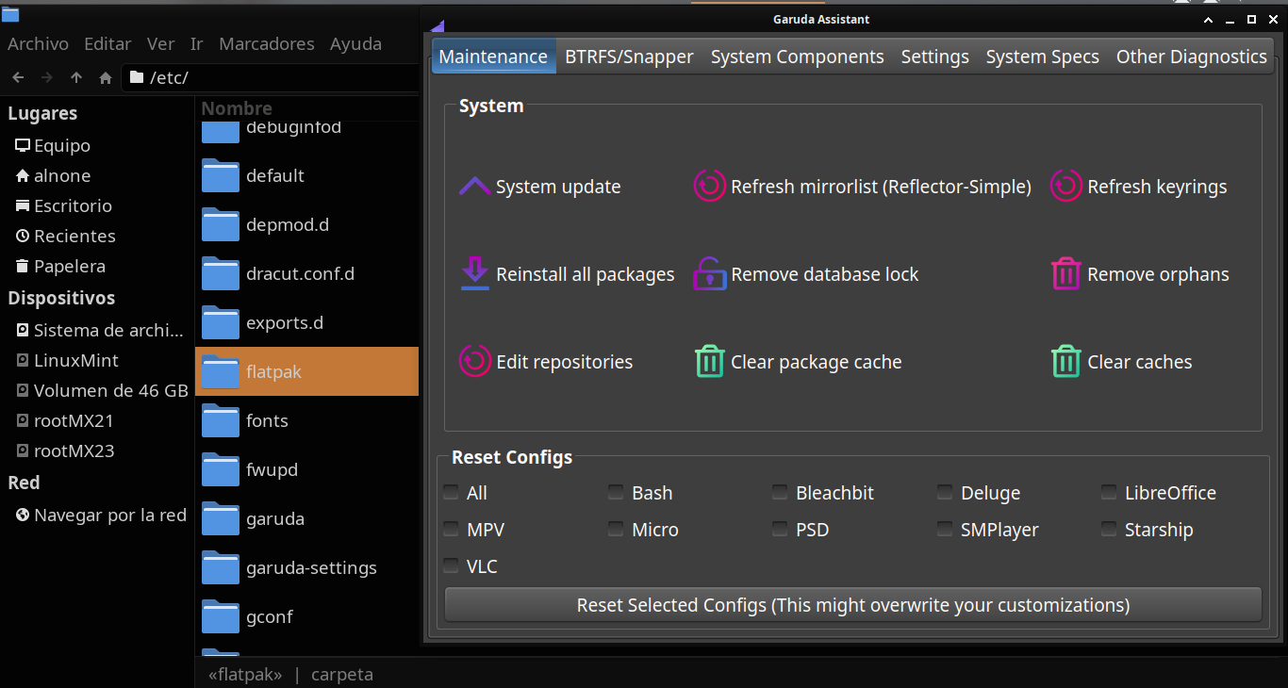Open the System Specs tab

pos(1042,57)
